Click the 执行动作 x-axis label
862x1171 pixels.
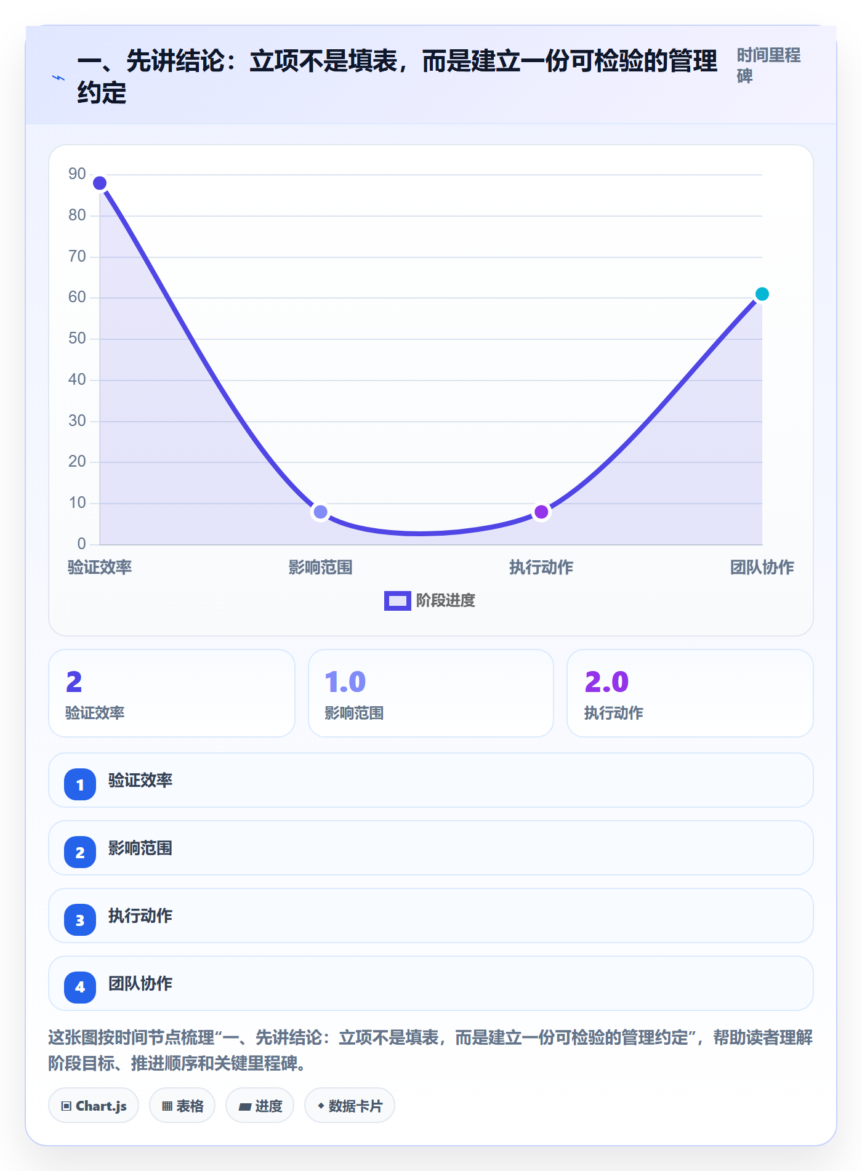[x=541, y=567]
